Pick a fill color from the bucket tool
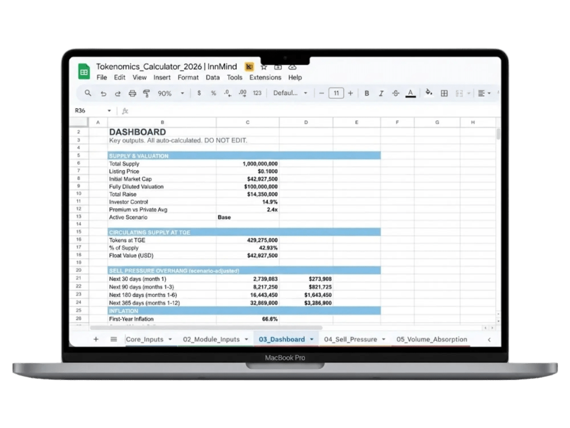Image resolution: width=570 pixels, height=428 pixels. click(429, 93)
